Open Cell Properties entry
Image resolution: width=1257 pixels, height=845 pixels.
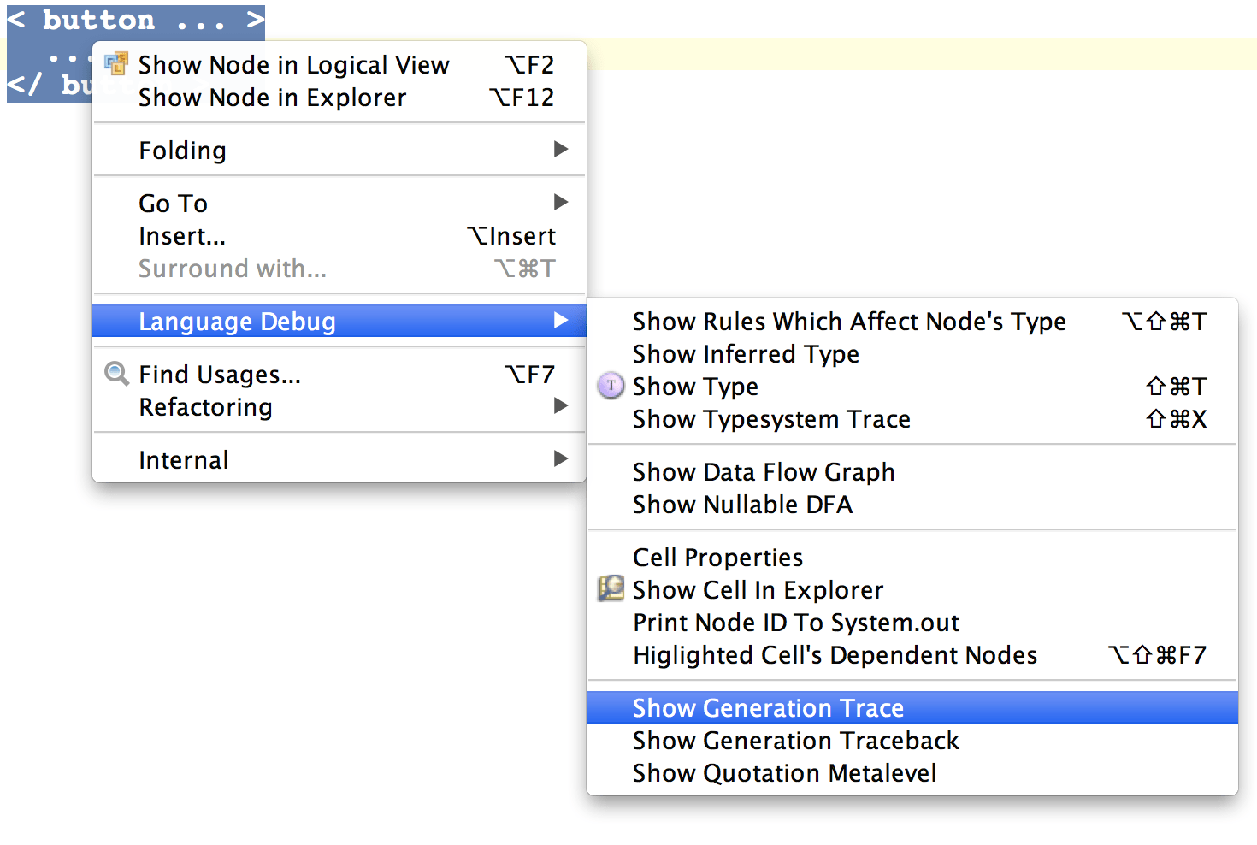coord(717,558)
